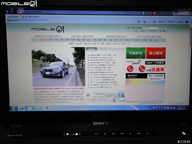Image resolution: width=192 pixels, height=144 pixels.
Task: Click the printer icon in command bar
Action: point(154,22)
